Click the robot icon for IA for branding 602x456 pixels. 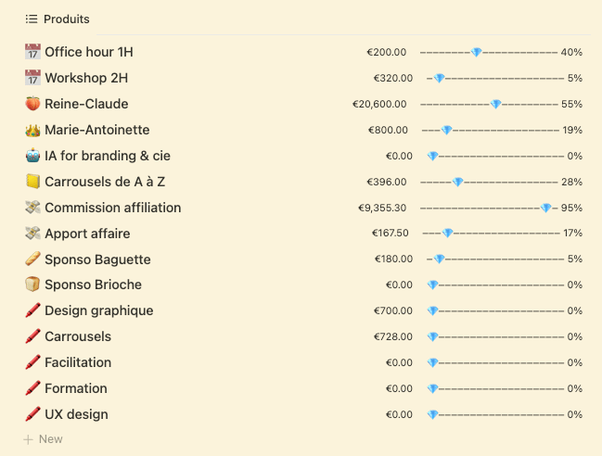tap(32, 156)
